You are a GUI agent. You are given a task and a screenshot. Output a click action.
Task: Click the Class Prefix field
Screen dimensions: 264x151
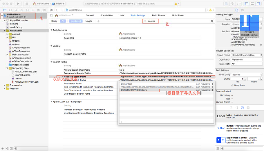[247, 64]
